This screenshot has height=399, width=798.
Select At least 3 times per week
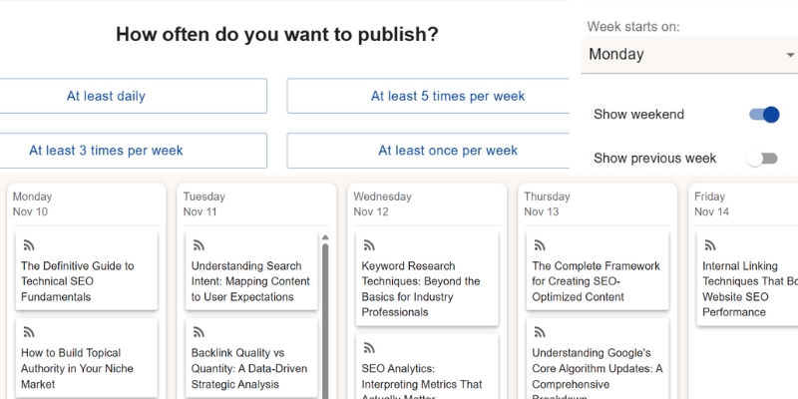[x=106, y=151]
